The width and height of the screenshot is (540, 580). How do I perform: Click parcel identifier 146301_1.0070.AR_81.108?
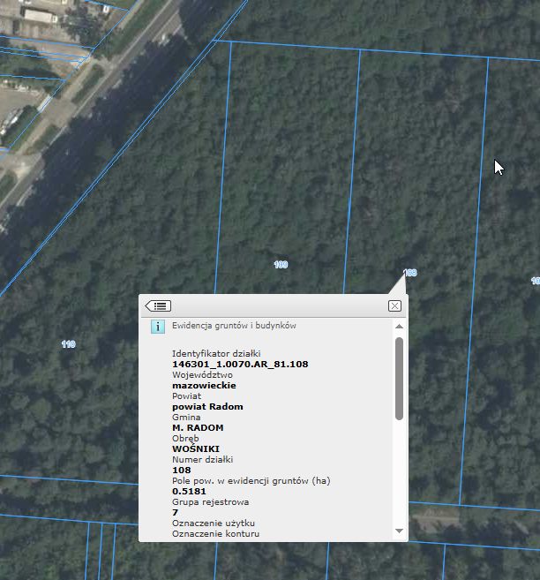click(240, 364)
